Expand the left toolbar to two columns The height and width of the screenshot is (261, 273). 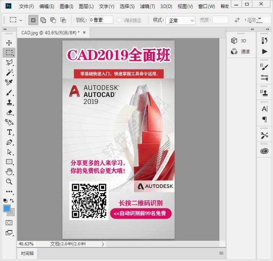(x=5, y=29)
